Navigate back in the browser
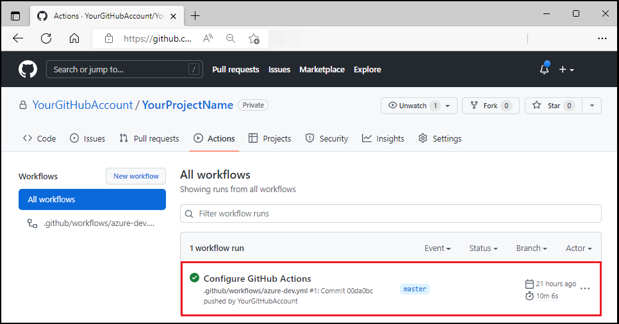 18,38
